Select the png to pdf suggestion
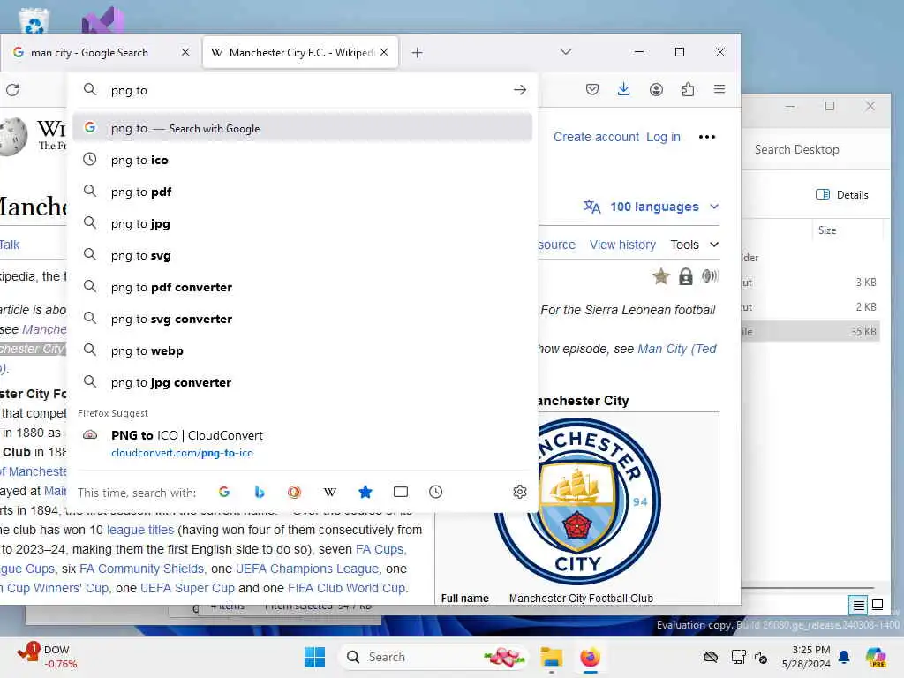Viewport: 904px width, 678px height. (302, 192)
